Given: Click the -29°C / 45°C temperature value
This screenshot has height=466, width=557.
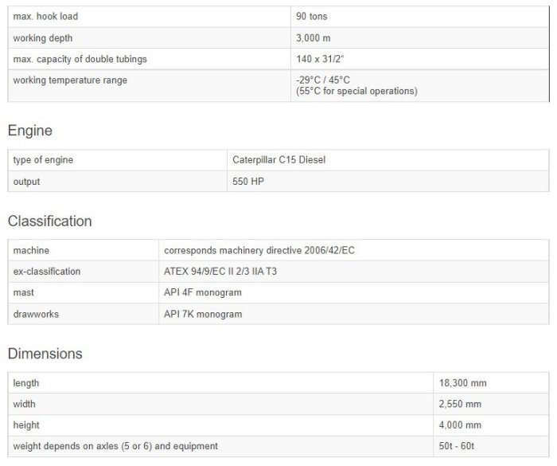Looking at the screenshot, I should point(322,80).
